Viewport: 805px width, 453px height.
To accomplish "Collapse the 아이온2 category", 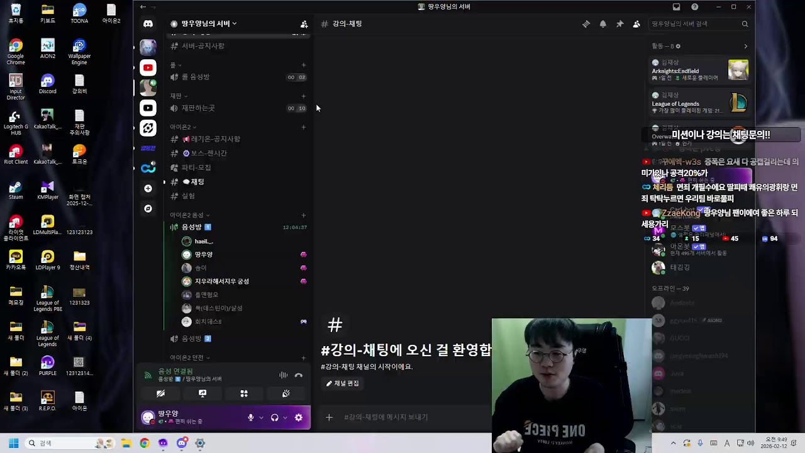I will (184, 127).
